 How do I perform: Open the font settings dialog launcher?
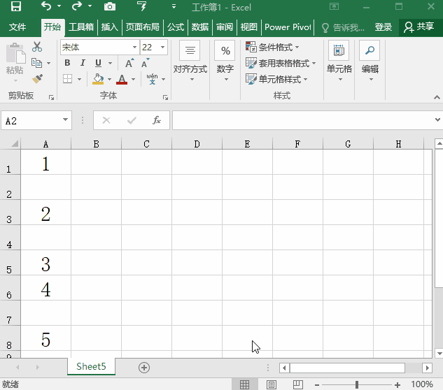point(165,97)
